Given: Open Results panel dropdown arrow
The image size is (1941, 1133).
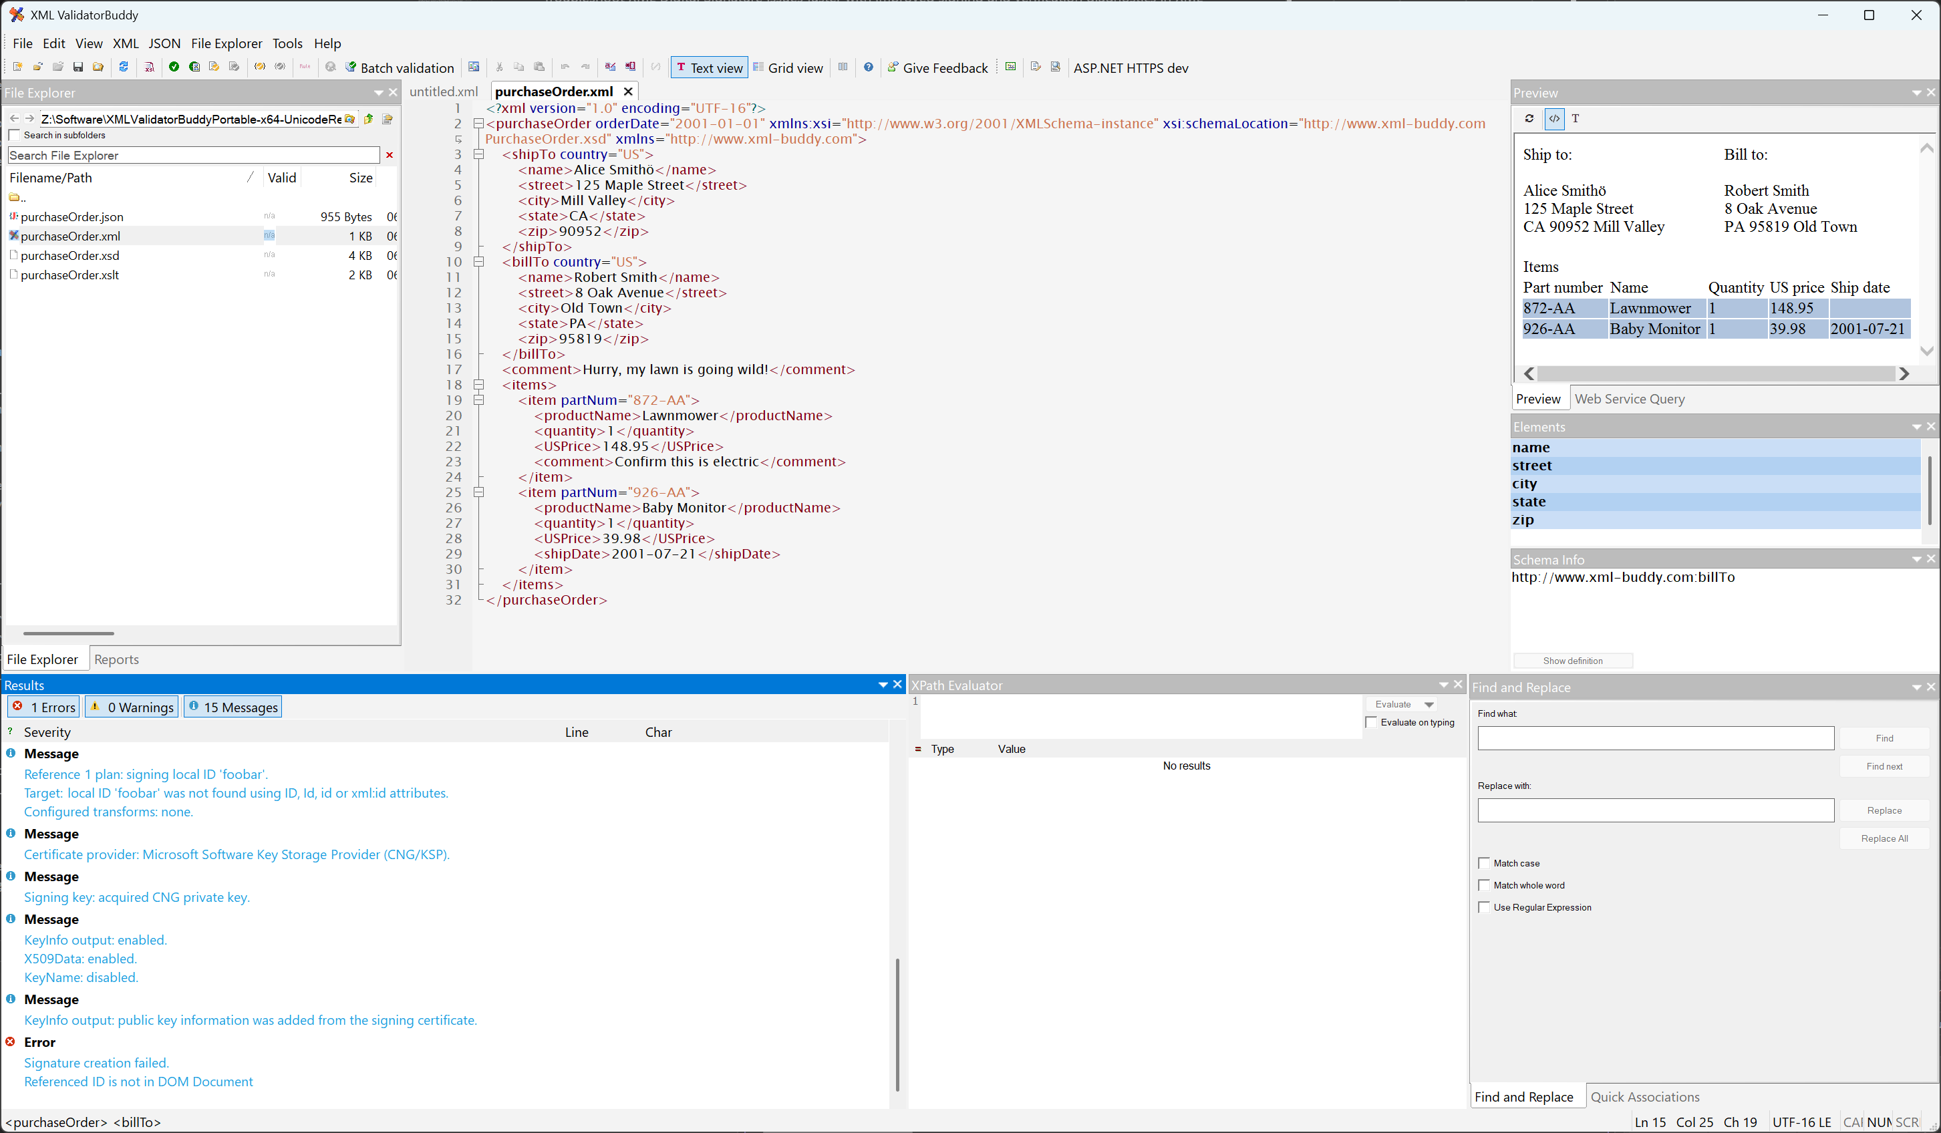Looking at the screenshot, I should coord(883,685).
